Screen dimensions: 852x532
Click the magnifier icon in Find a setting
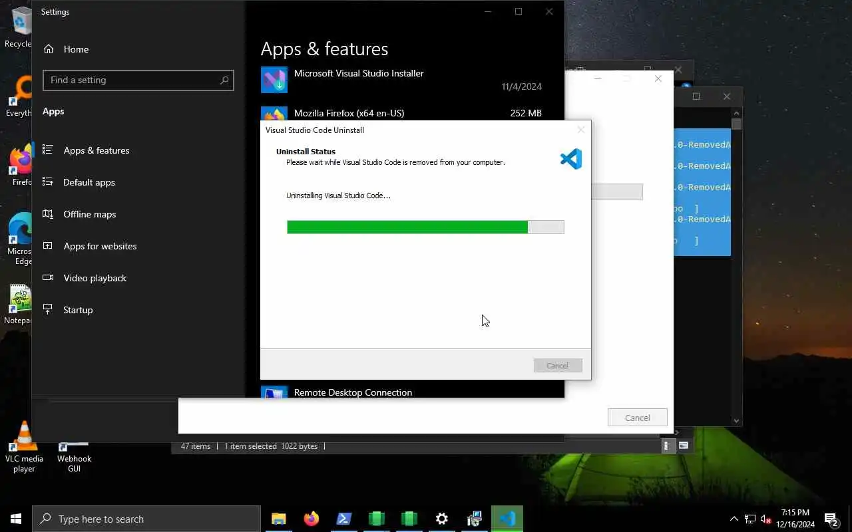224,80
